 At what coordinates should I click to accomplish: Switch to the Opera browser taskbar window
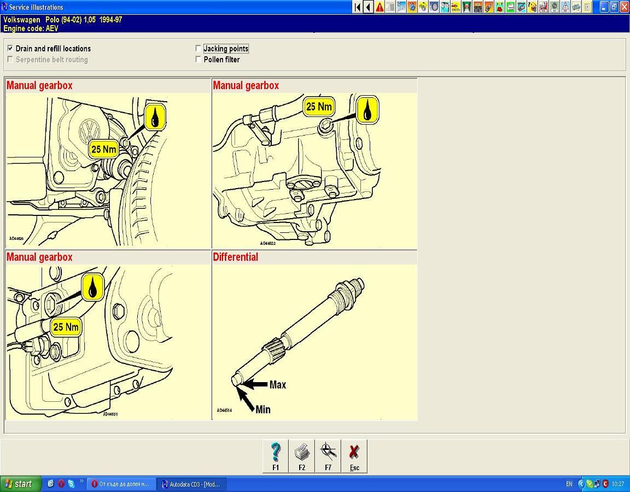tap(120, 484)
